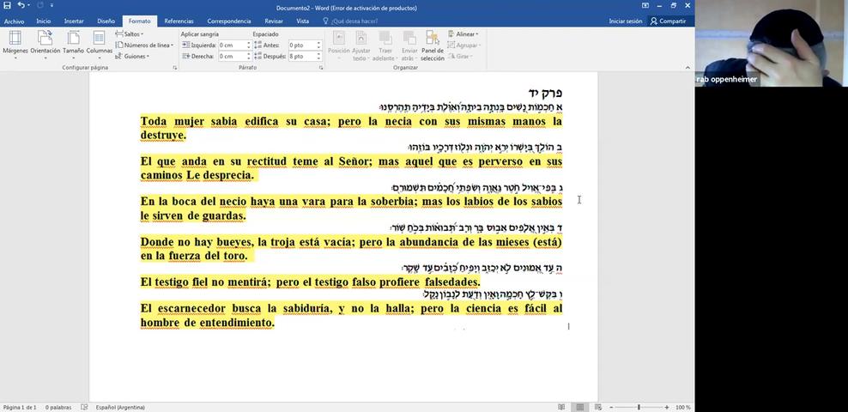Adjust the Izquierda indent spinner arrows

click(249, 45)
